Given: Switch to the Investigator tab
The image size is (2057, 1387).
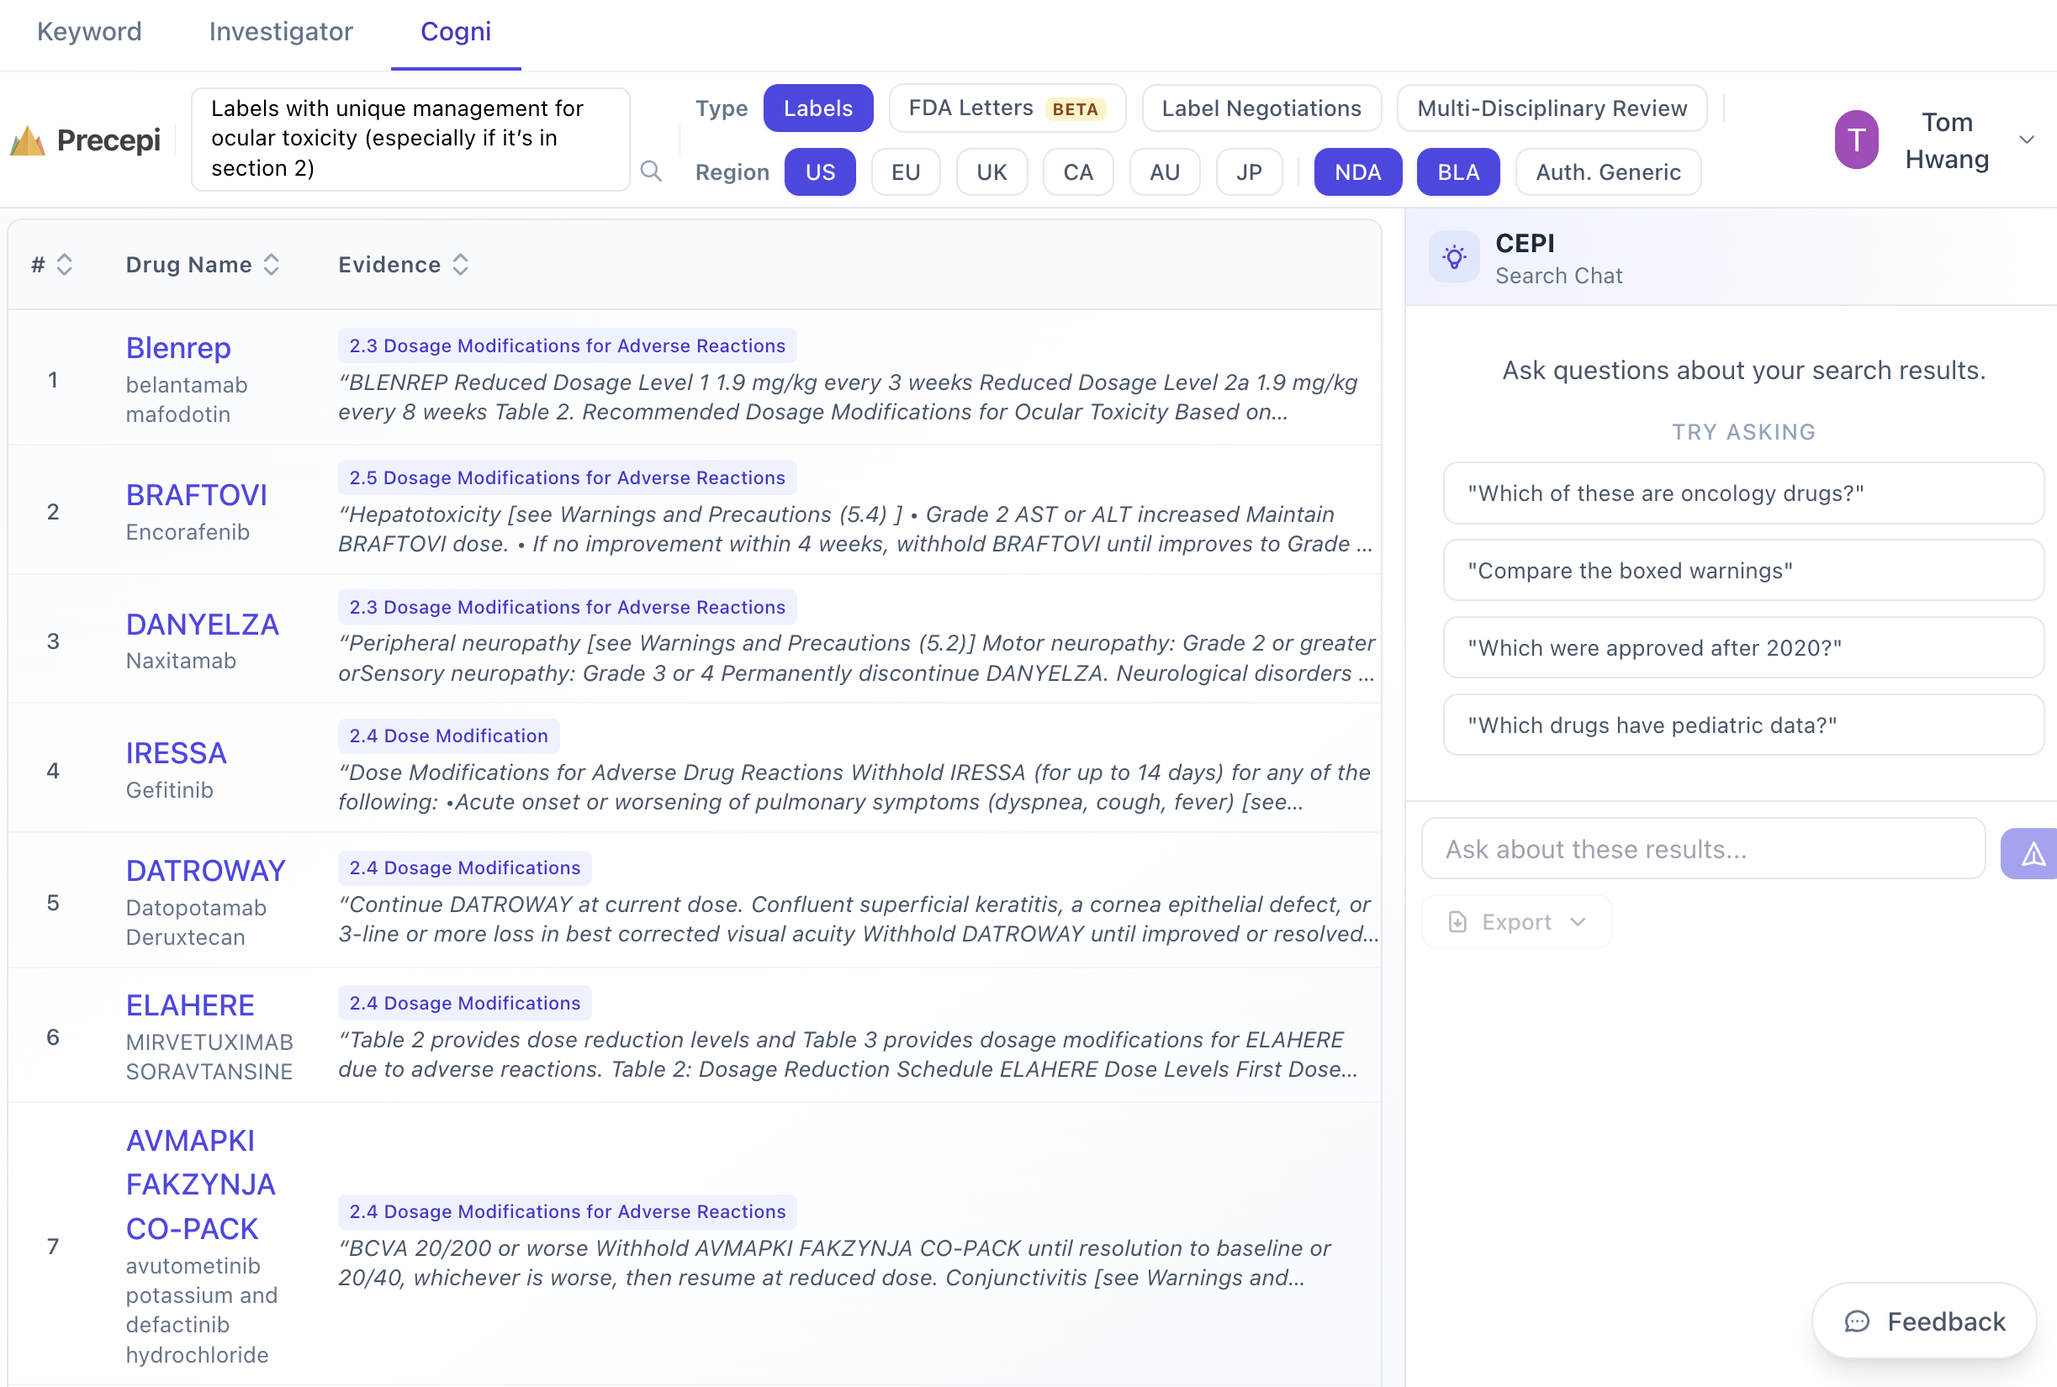Looking at the screenshot, I should point(280,32).
